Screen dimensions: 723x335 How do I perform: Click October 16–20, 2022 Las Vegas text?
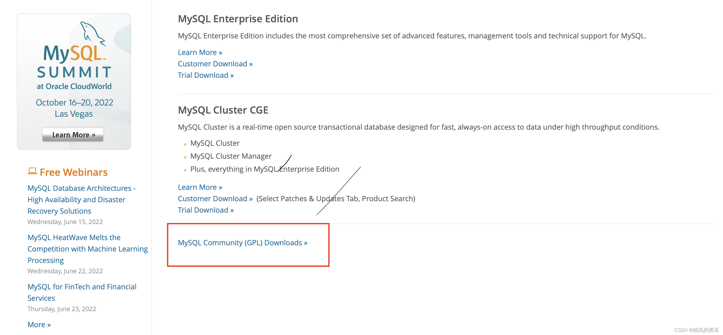[74, 108]
